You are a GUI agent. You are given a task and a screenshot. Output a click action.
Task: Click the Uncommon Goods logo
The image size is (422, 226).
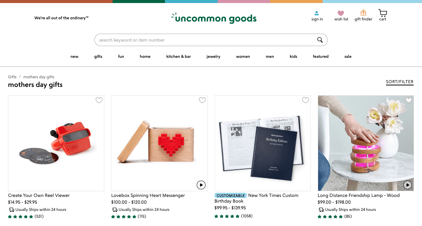[x=214, y=17]
